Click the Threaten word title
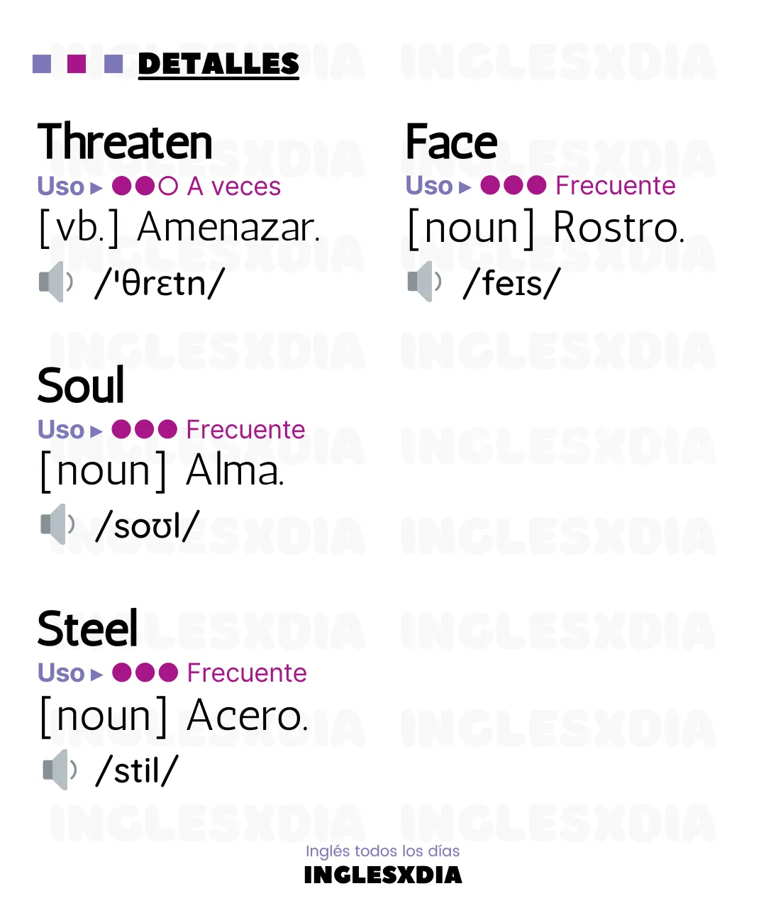The width and height of the screenshot is (766, 908). click(125, 141)
